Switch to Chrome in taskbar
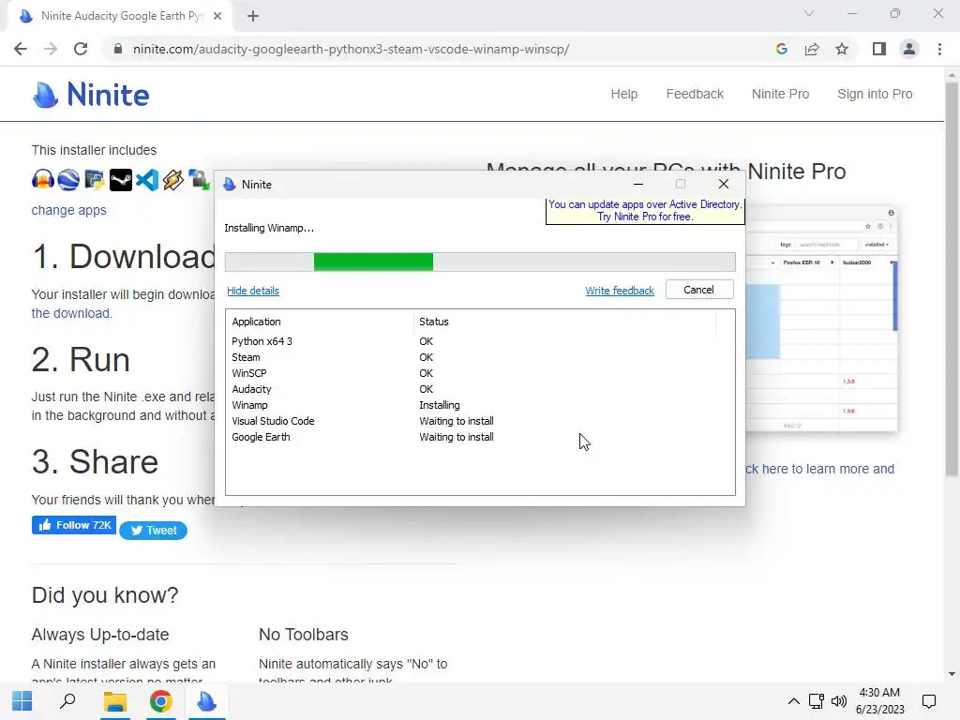Screen dimensions: 960x720 160,701
